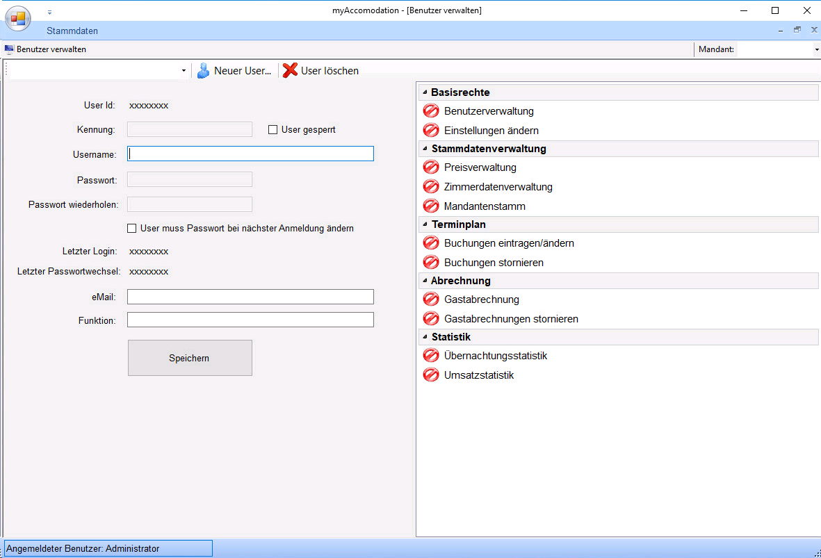The image size is (821, 558).
Task: Select the Zimmerdatenverwaltung permission text
Action: (x=498, y=187)
